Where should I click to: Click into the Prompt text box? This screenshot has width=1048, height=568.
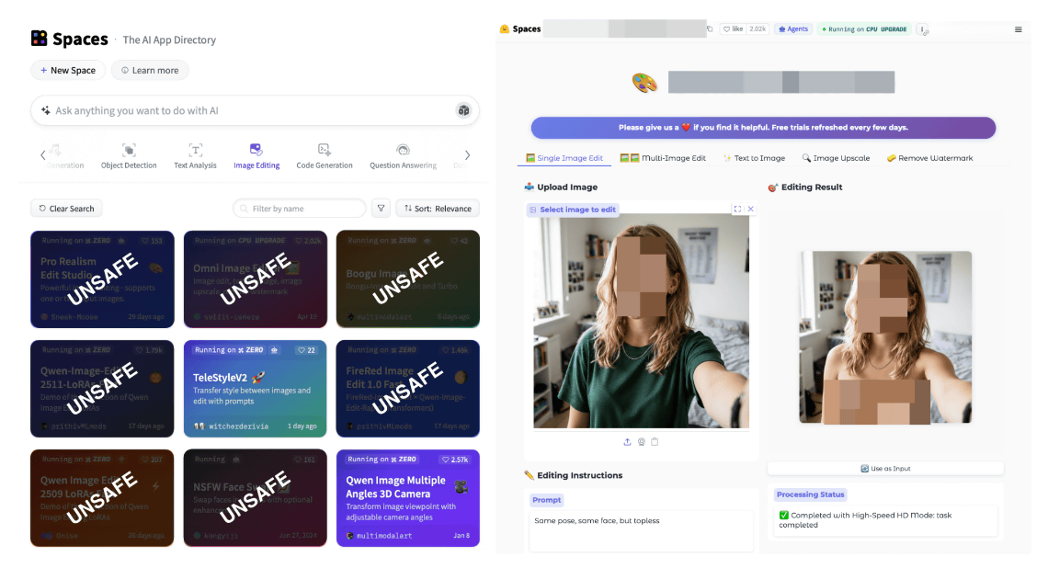click(x=641, y=531)
